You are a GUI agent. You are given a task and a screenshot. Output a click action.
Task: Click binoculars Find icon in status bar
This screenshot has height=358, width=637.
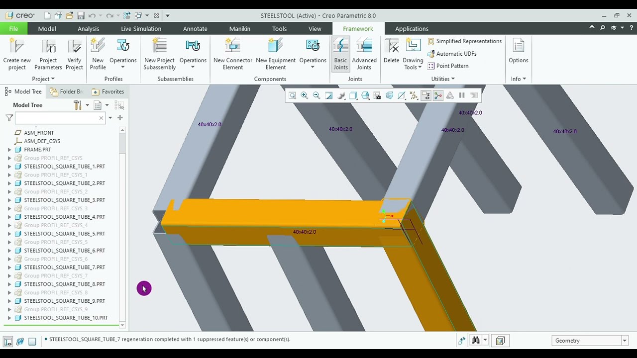476,341
